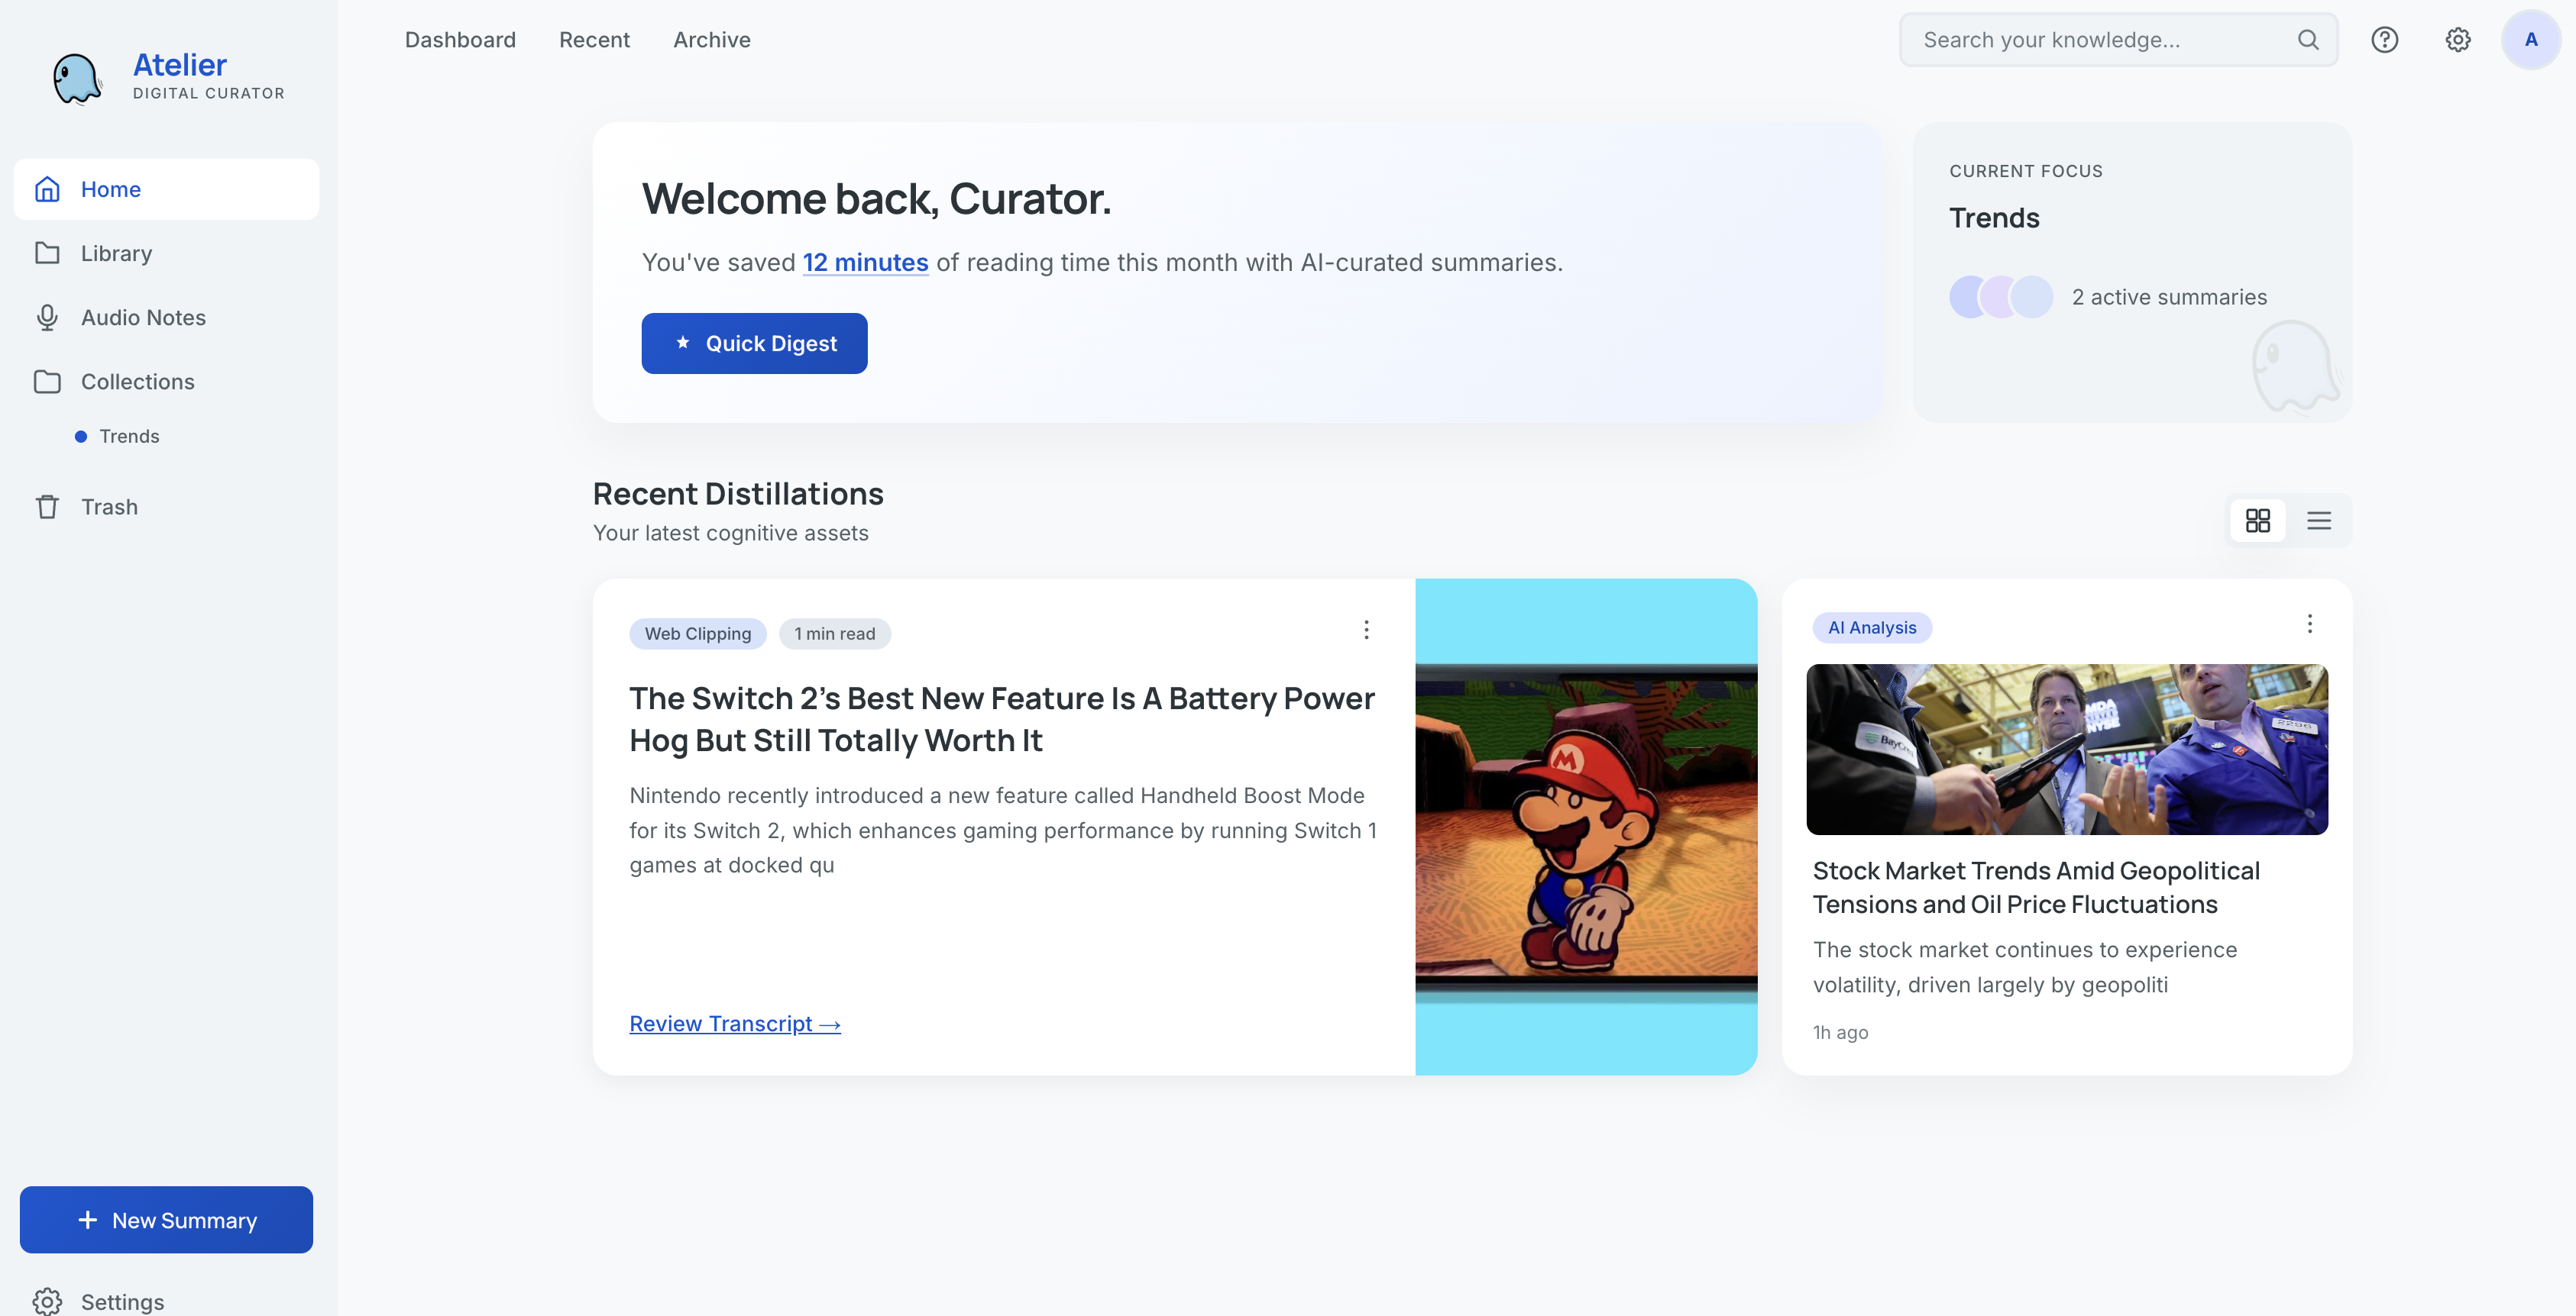This screenshot has height=1316, width=2576.
Task: Open the options menu on the Switch 2 card
Action: (1366, 630)
